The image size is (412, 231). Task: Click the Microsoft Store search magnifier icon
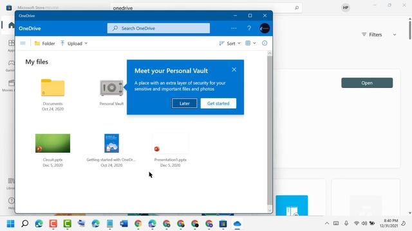coord(297,8)
